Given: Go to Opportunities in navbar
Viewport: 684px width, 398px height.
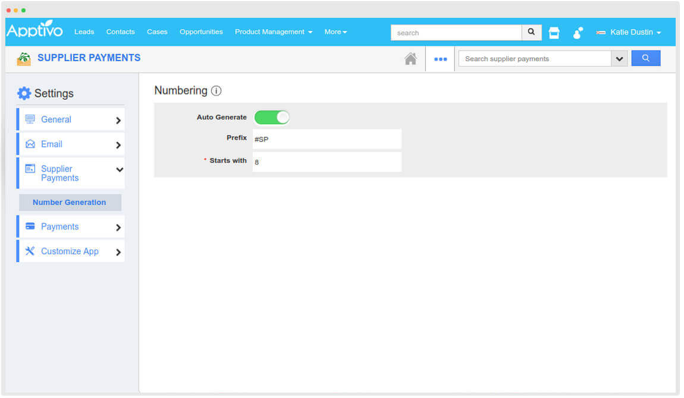Looking at the screenshot, I should pos(201,32).
